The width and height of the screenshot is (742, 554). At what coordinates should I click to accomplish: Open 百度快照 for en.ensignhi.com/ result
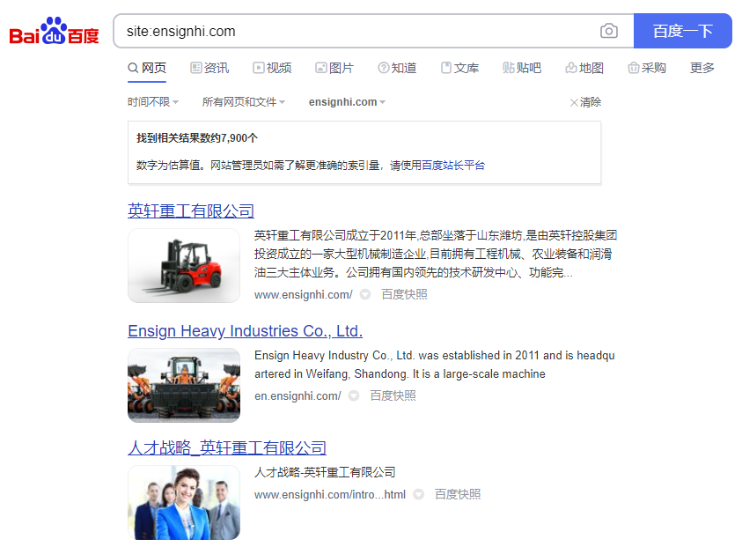click(x=393, y=395)
